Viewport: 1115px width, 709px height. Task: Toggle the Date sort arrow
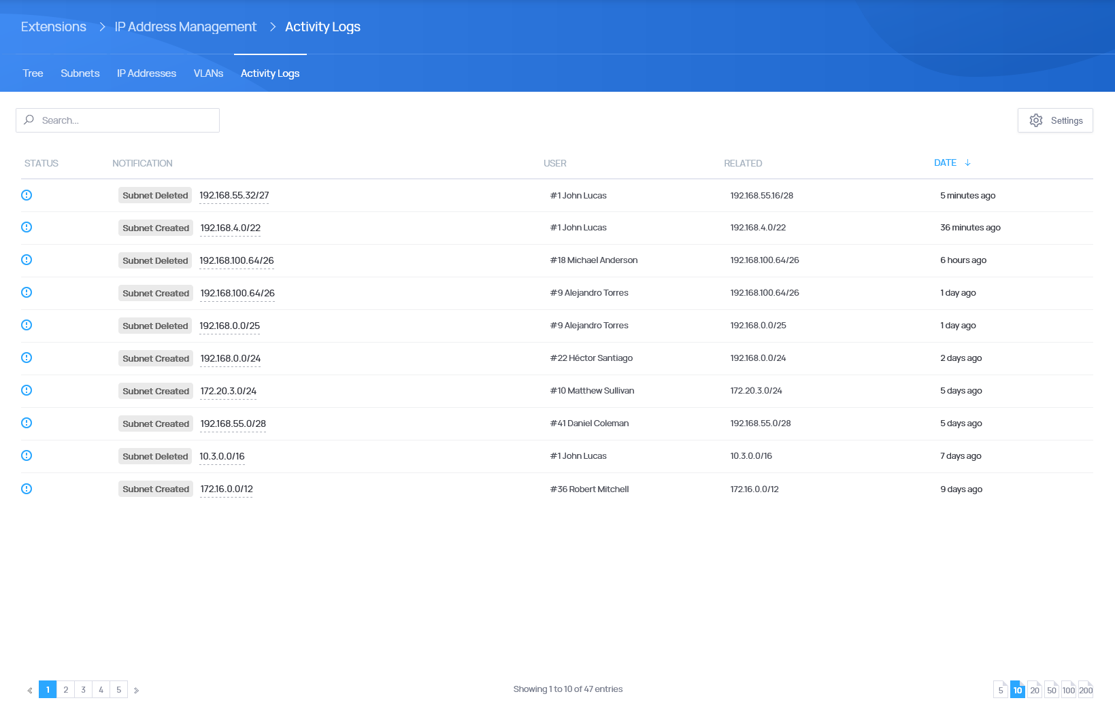[x=967, y=162]
